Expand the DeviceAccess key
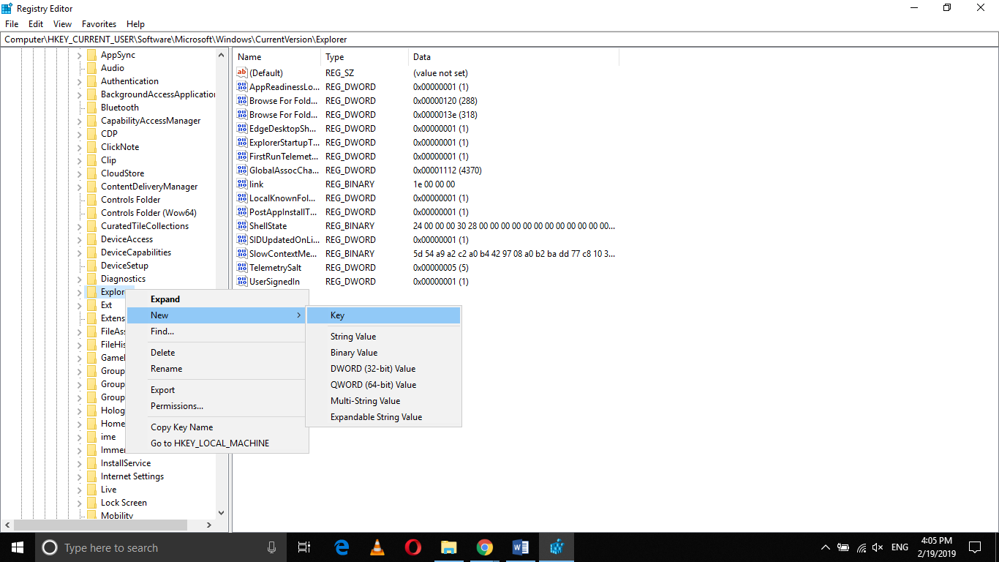The width and height of the screenshot is (999, 562). [x=80, y=239]
